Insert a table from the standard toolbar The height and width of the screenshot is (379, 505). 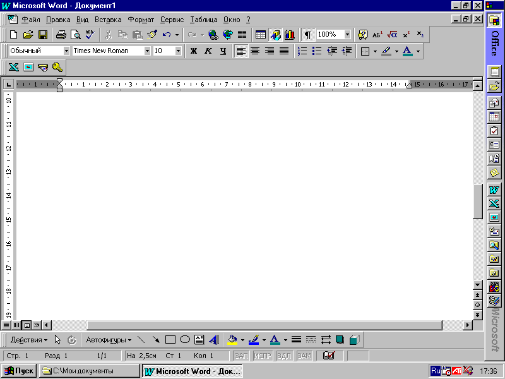point(260,35)
